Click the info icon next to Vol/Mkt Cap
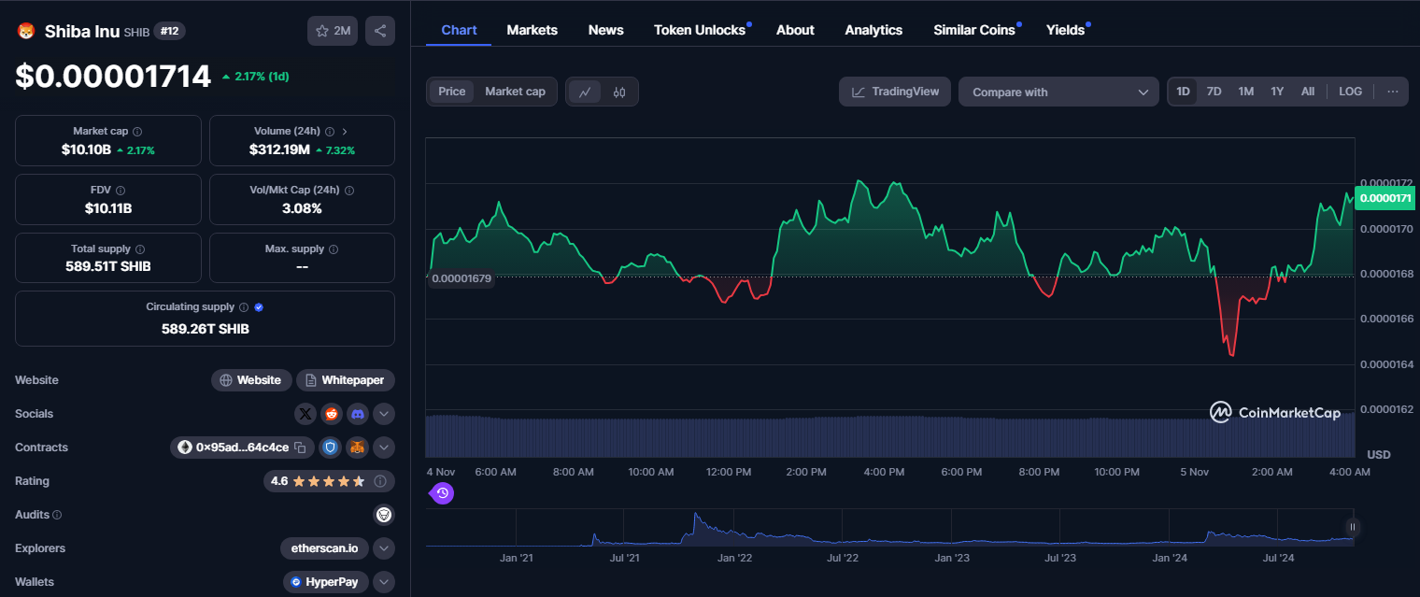1420x597 pixels. point(349,190)
